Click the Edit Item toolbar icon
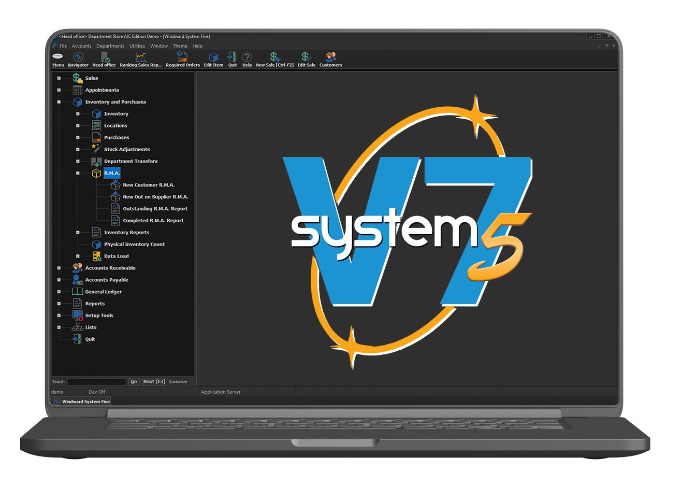Image resolution: width=681 pixels, height=487 pixels. [213, 58]
